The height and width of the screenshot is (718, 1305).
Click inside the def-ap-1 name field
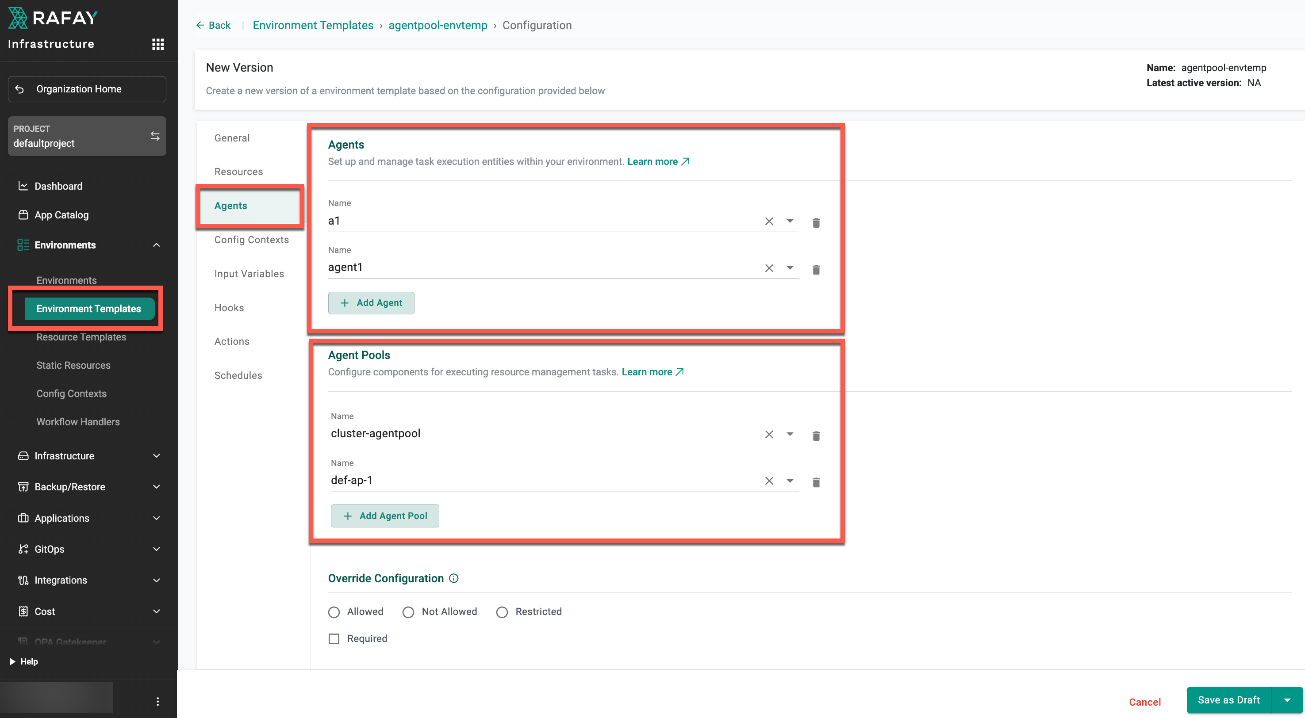[x=507, y=480]
